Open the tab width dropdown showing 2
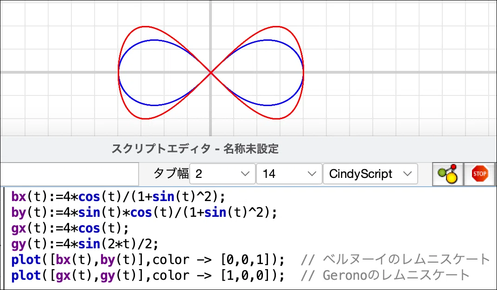This screenshot has height=290, width=497. pos(222,174)
